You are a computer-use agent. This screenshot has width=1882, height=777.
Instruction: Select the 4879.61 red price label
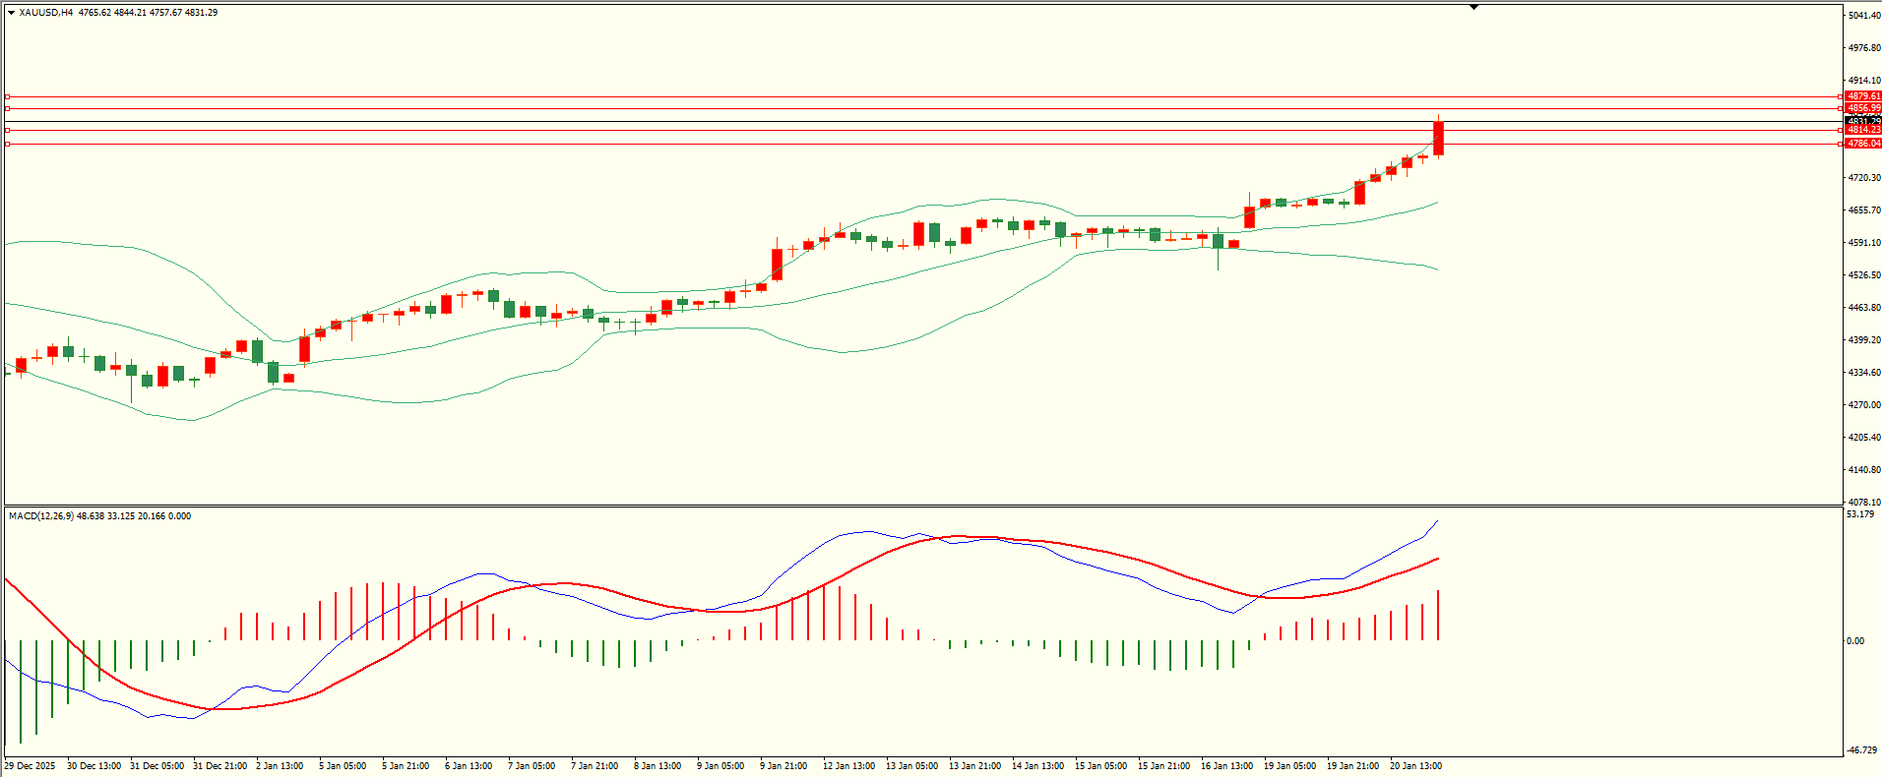click(x=1863, y=96)
